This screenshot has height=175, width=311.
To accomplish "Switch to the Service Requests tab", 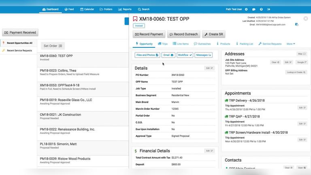I will point(270,44).
